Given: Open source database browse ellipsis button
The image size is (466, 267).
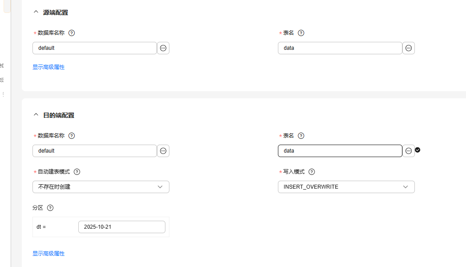Looking at the screenshot, I should (163, 48).
